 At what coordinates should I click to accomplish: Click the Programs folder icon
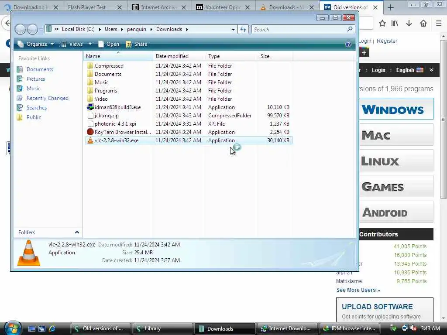[x=90, y=90]
